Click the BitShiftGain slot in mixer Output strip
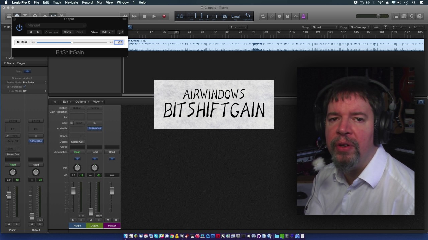Viewport: 428px width, 240px height. 95,128
